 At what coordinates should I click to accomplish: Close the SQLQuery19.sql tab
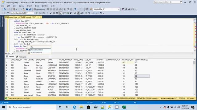41,17
